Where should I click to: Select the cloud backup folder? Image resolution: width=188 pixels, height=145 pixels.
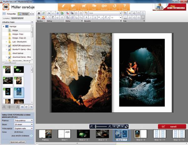click(18, 53)
